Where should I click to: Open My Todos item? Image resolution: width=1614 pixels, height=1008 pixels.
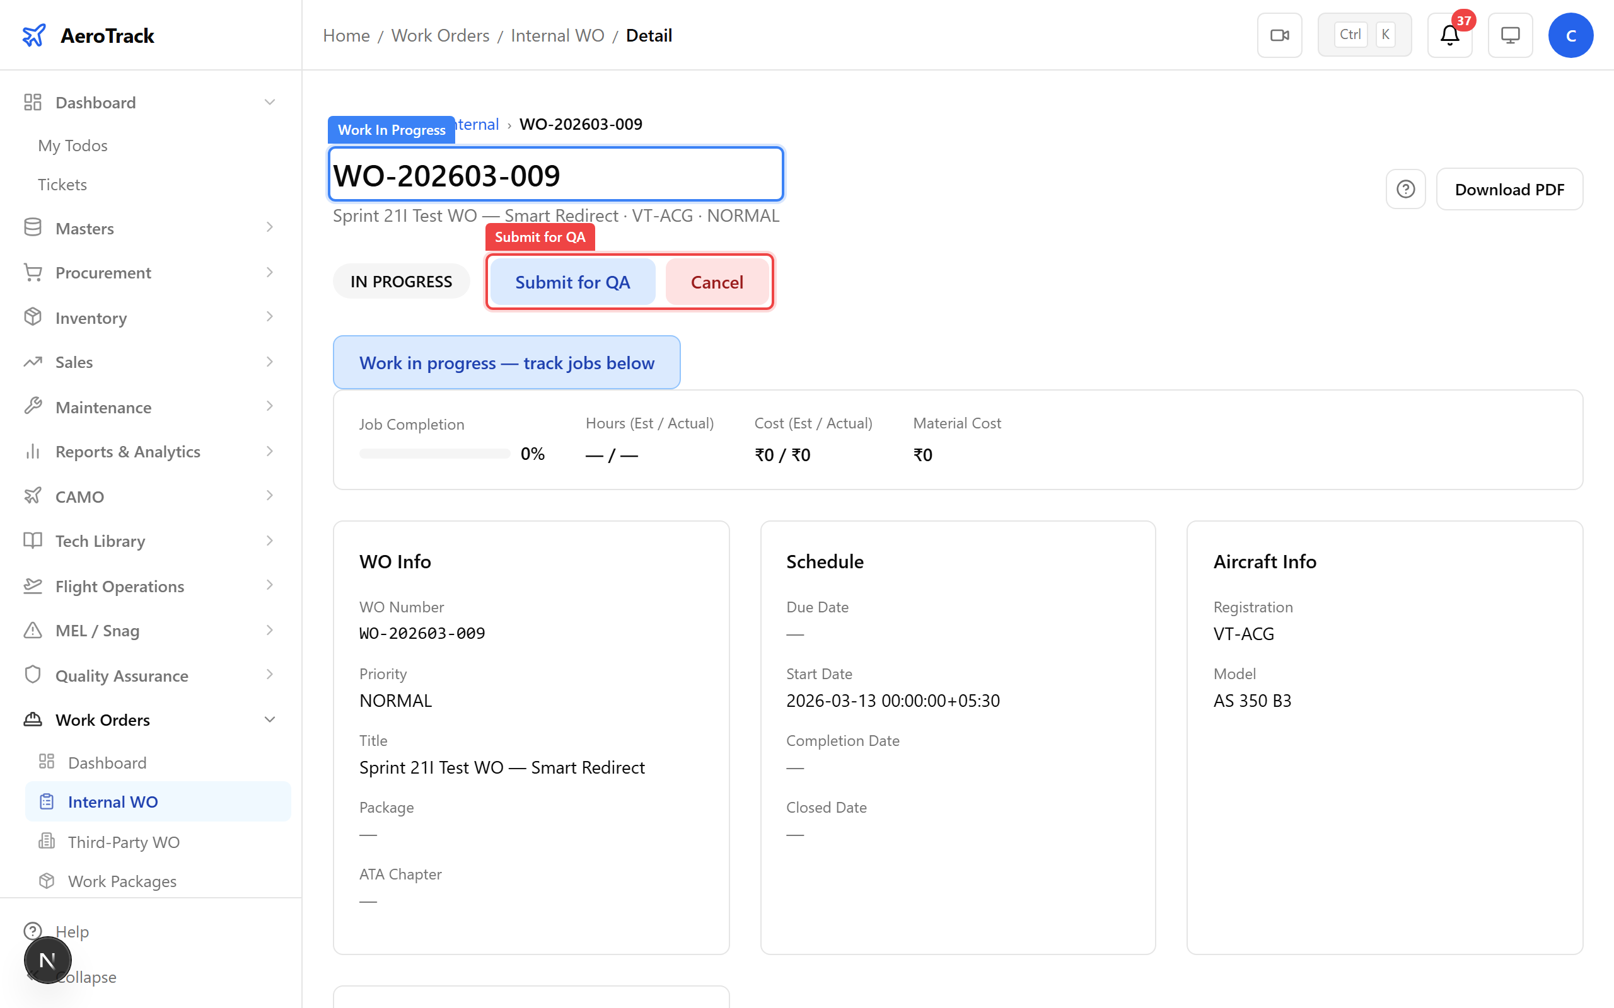point(73,146)
